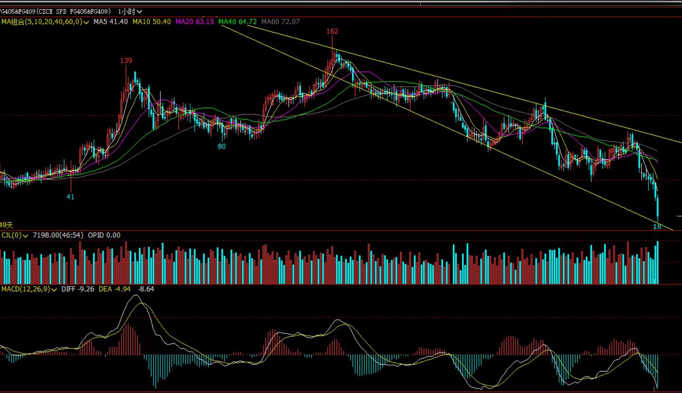Viewport: 682px width, 393px height.
Task: Select the MA10 50.40 label
Action: tap(151, 22)
